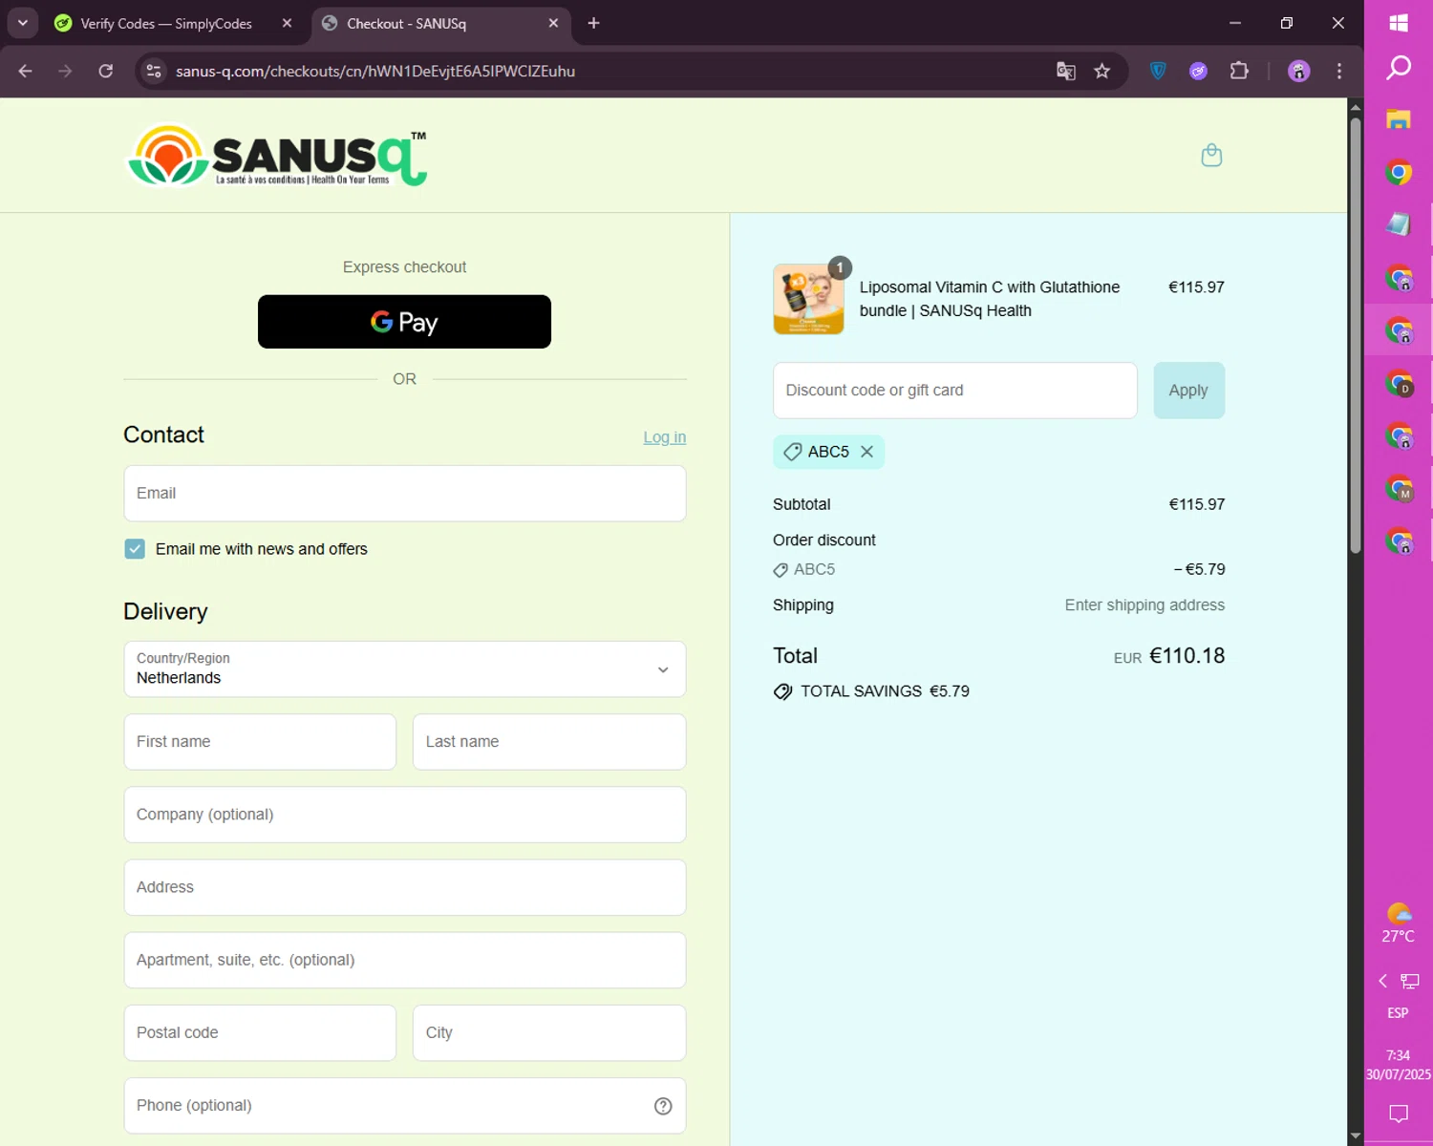Apply the discount code button
1433x1146 pixels.
coord(1188,391)
